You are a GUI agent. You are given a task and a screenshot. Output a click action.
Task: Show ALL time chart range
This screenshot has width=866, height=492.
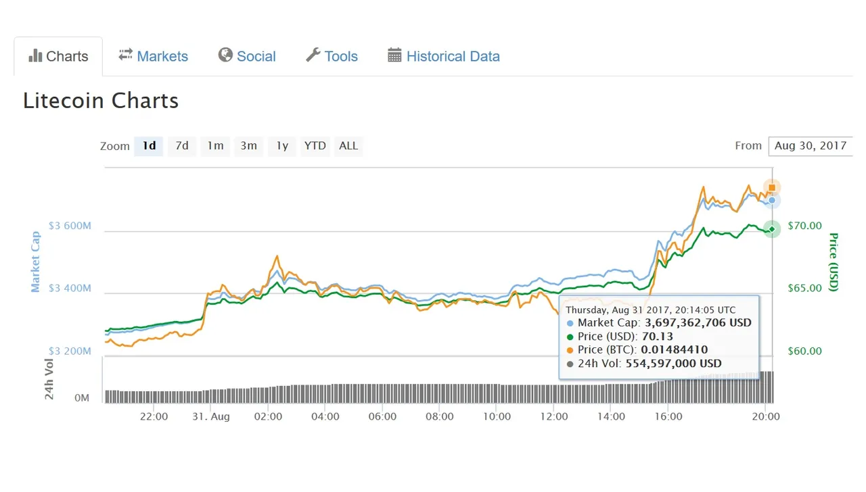pyautogui.click(x=348, y=146)
